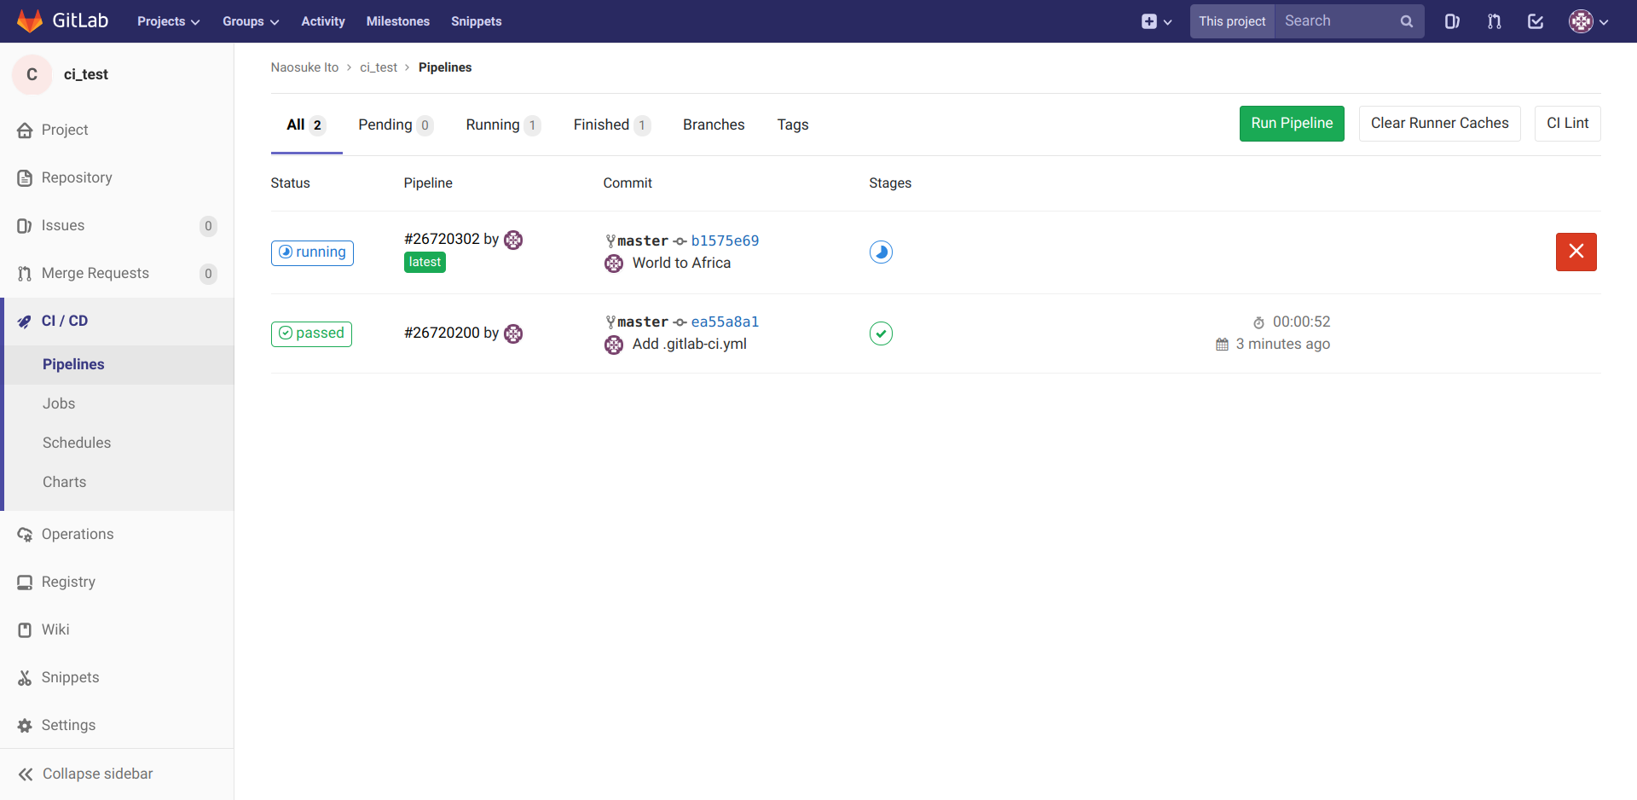The image size is (1637, 800).
Task: Open World to Africa commit message
Action: [x=681, y=263]
